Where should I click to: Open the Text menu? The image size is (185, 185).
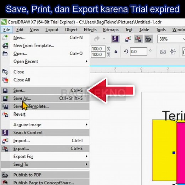[x=129, y=30]
